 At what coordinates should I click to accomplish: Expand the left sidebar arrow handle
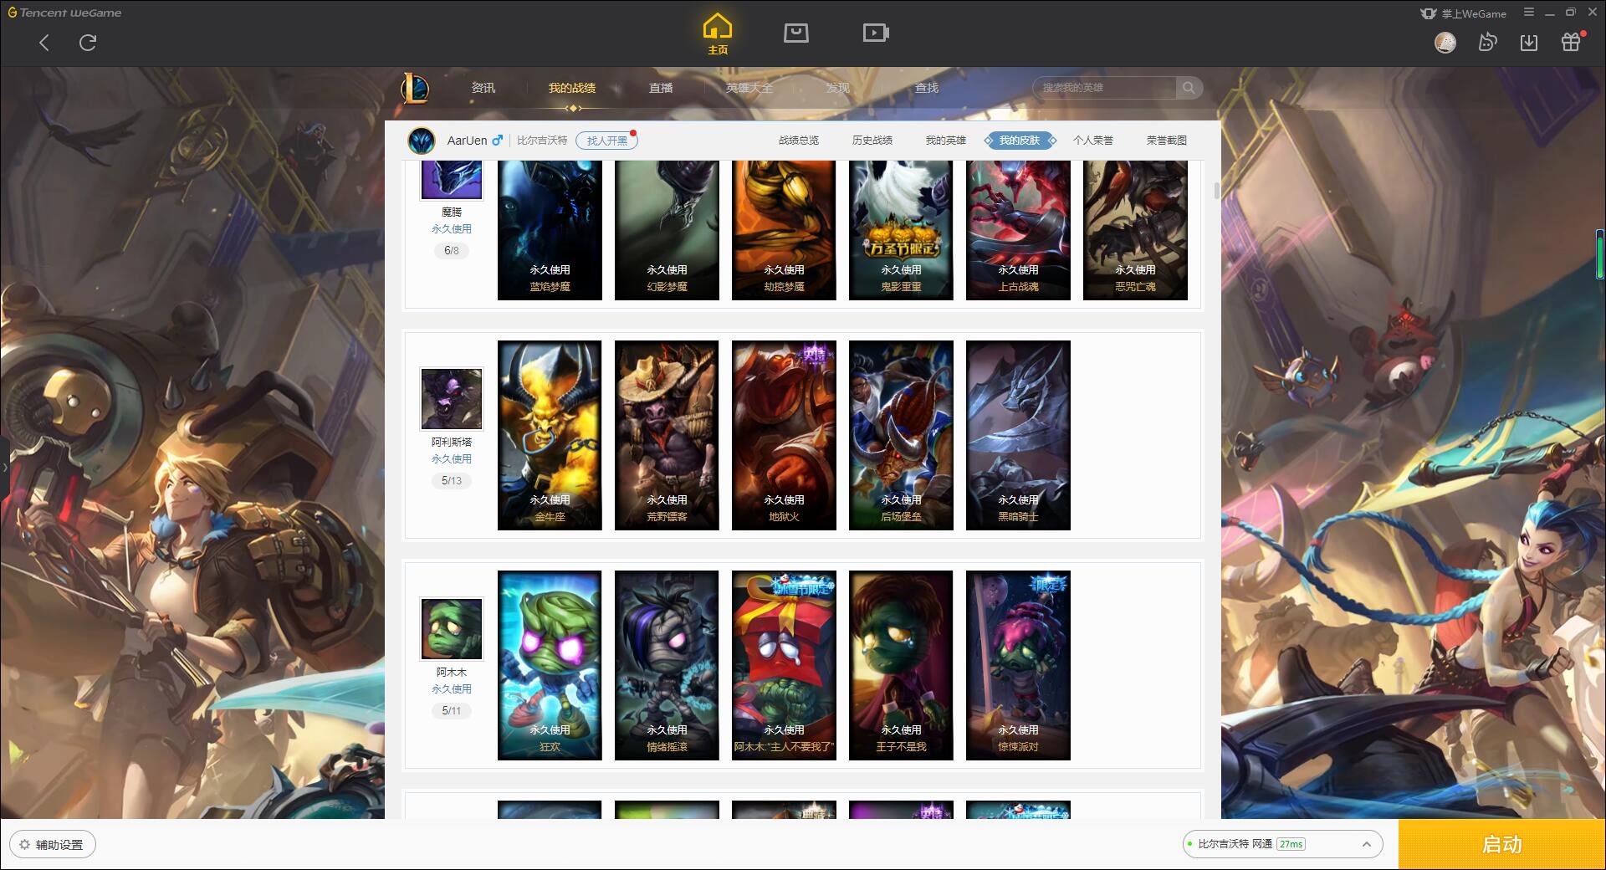coord(4,467)
